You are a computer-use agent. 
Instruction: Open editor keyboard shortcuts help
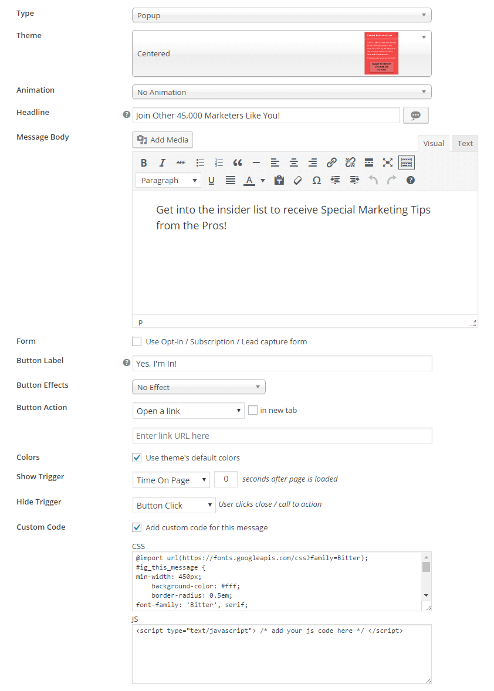click(x=410, y=180)
